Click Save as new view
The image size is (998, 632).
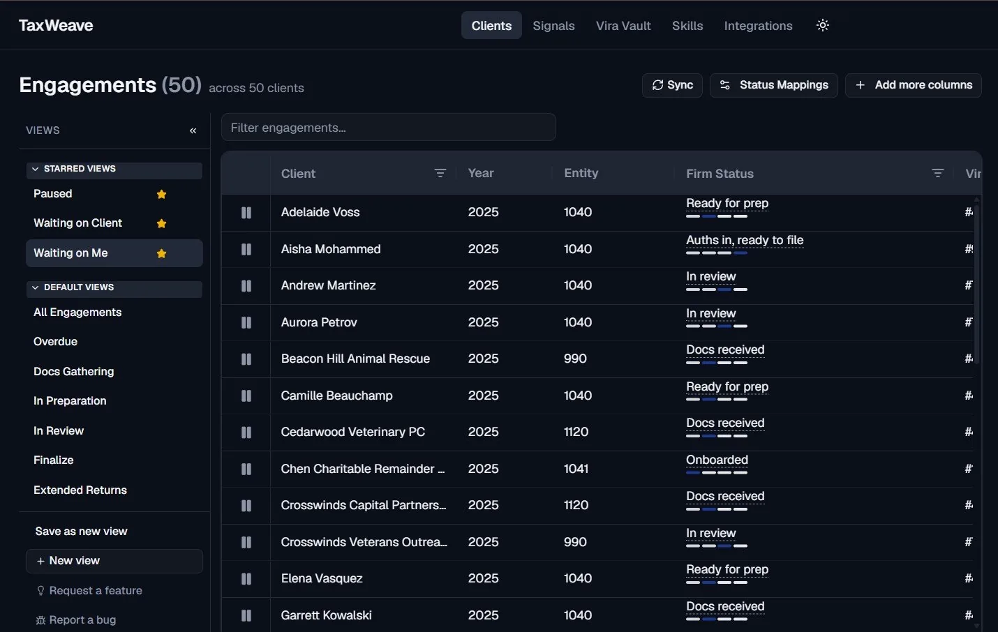[81, 531]
